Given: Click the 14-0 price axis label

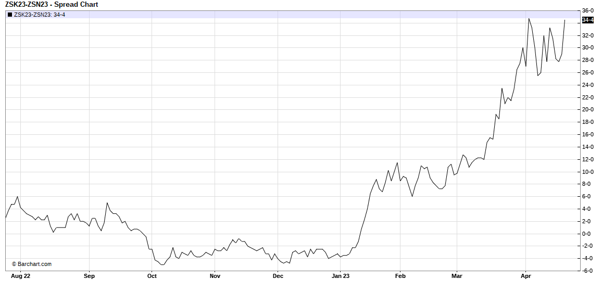Looking at the screenshot, I should pos(588,147).
